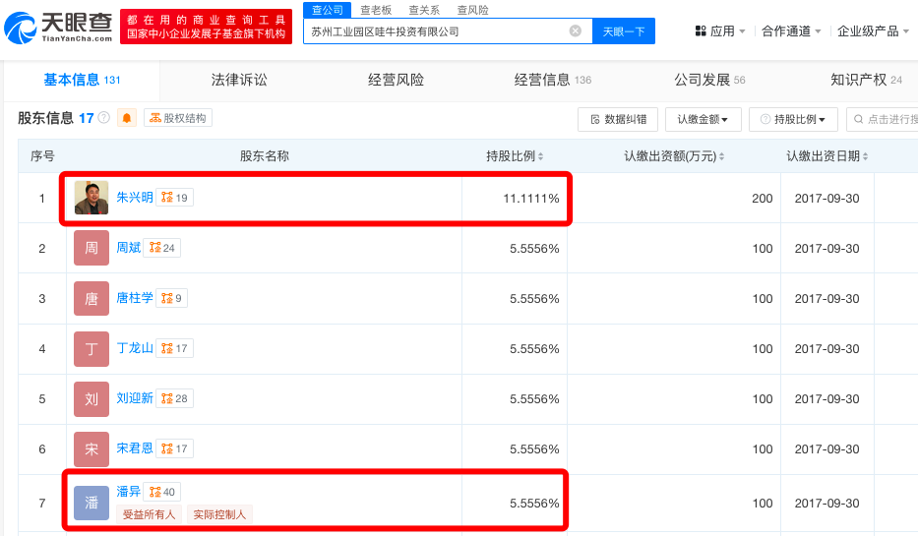Click 朱兴明's related-companies badge showing 19

pos(176,198)
